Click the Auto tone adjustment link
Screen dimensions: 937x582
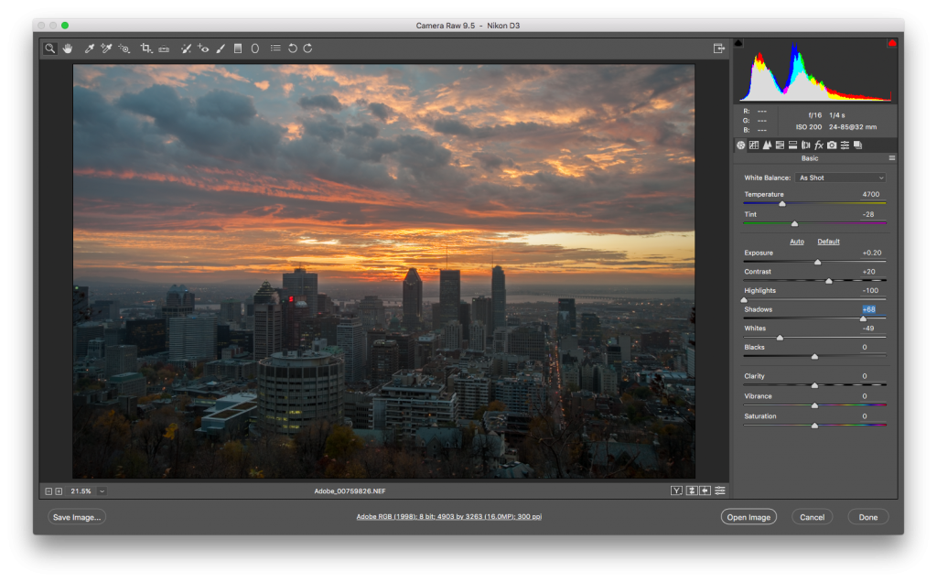point(796,241)
